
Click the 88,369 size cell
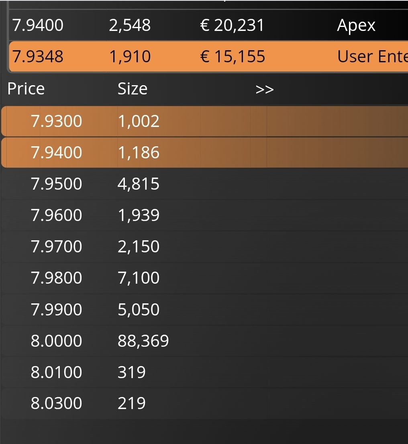point(143,341)
